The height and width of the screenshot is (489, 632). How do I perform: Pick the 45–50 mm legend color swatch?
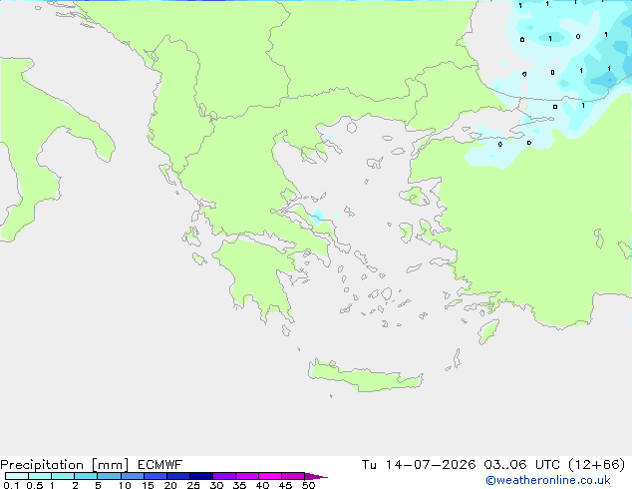coord(293,476)
